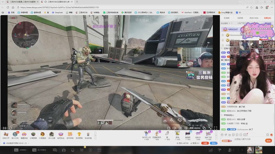
Task: Click the orange 充值 recharge button
Action: point(205,143)
